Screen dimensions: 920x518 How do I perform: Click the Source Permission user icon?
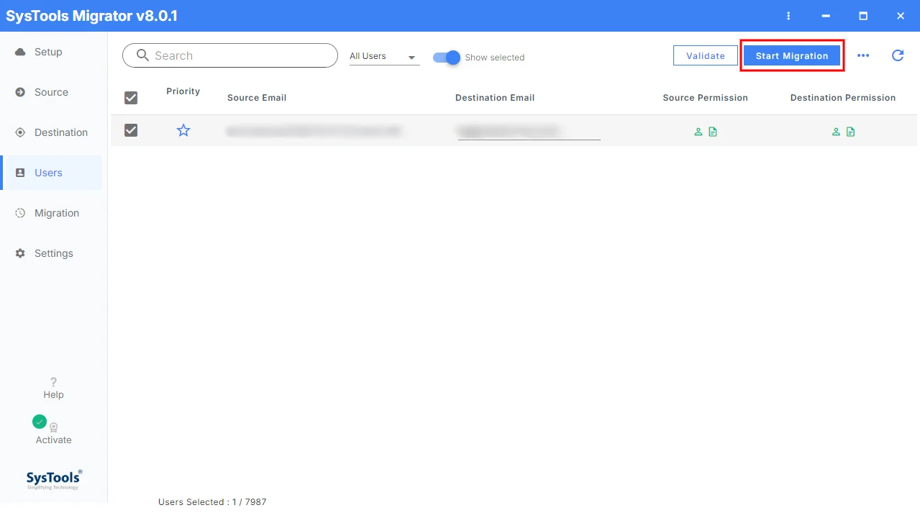[698, 132]
